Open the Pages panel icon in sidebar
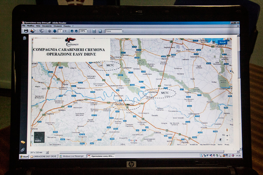This screenshot has height=175, width=263. (x=24, y=38)
